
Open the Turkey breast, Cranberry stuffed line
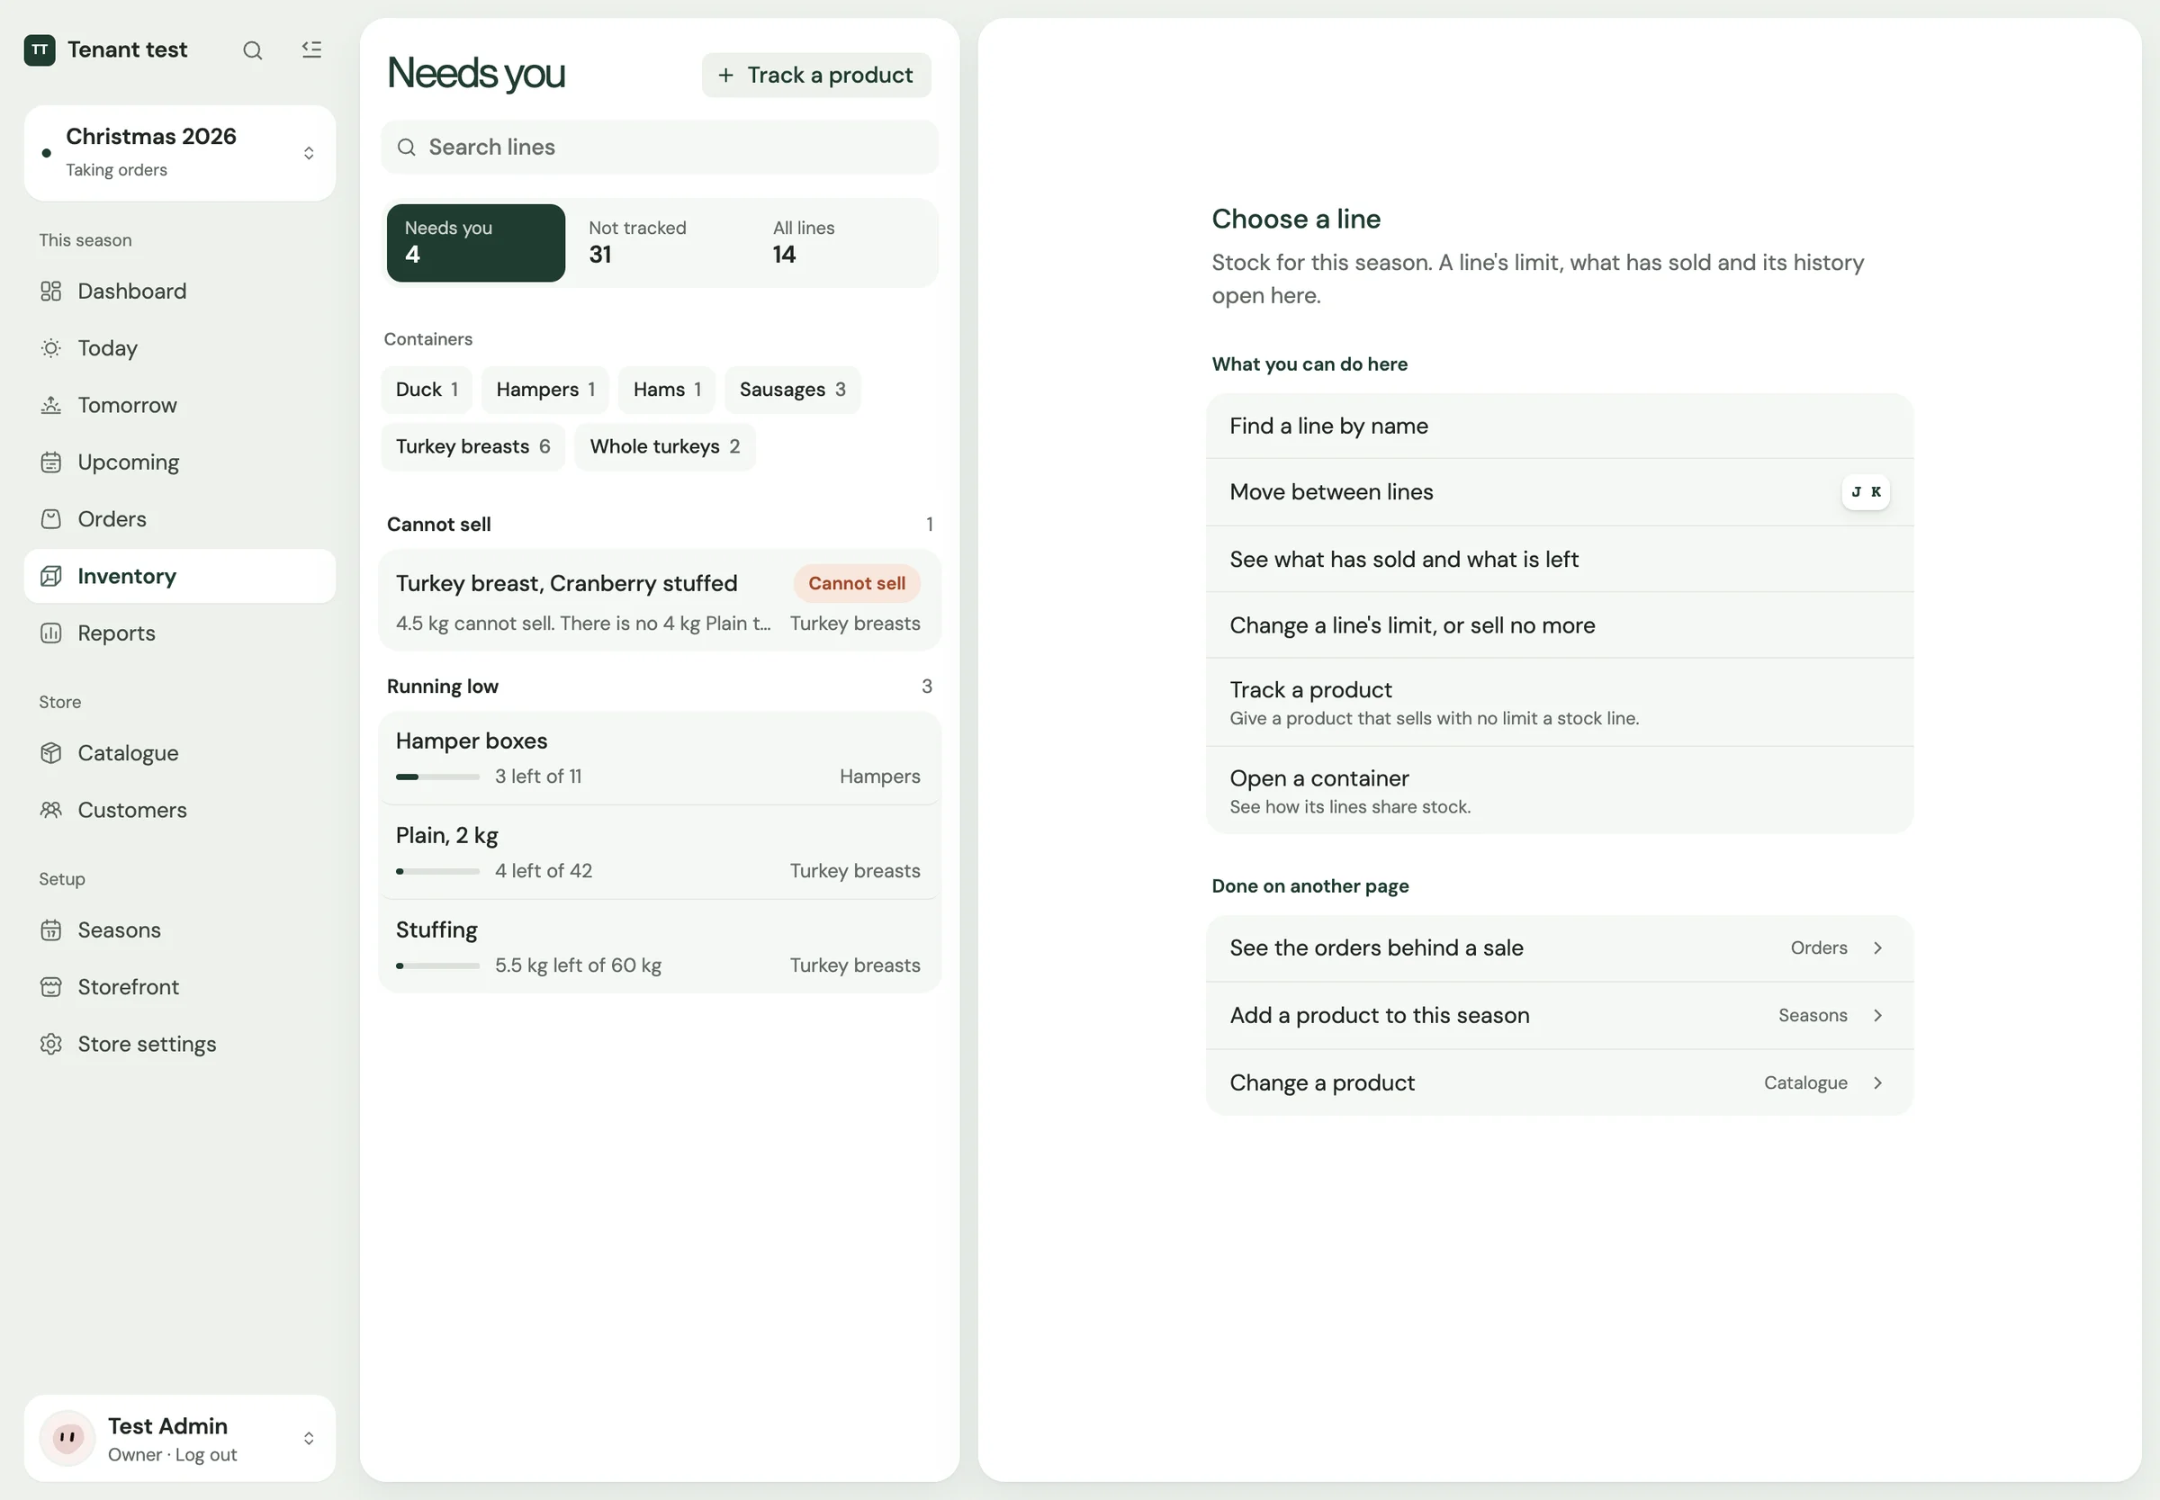[x=660, y=601]
